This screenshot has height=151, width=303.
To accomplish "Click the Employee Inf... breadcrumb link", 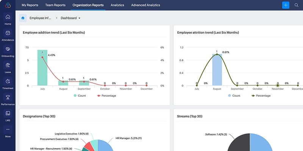I will click(41, 18).
